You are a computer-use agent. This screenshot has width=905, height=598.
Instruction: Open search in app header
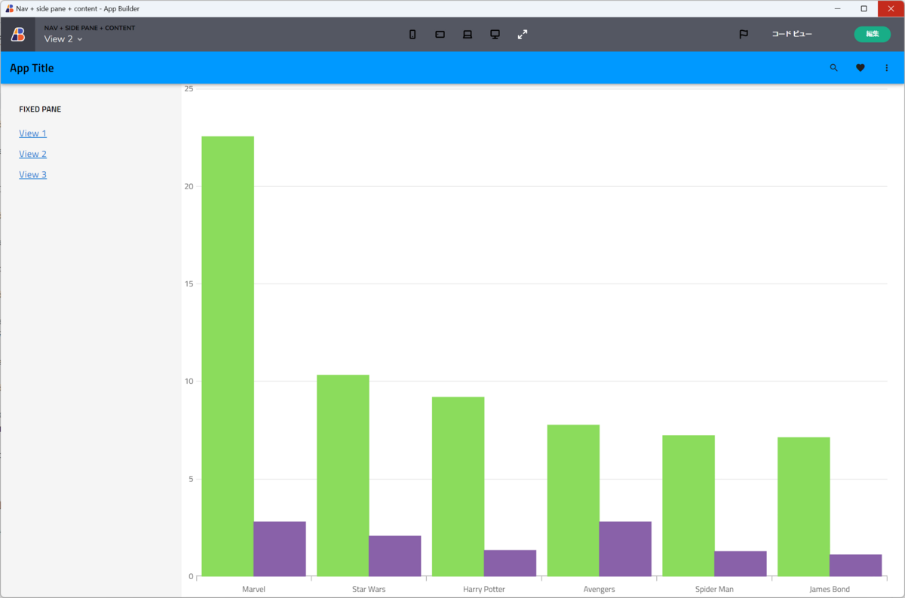(x=833, y=68)
